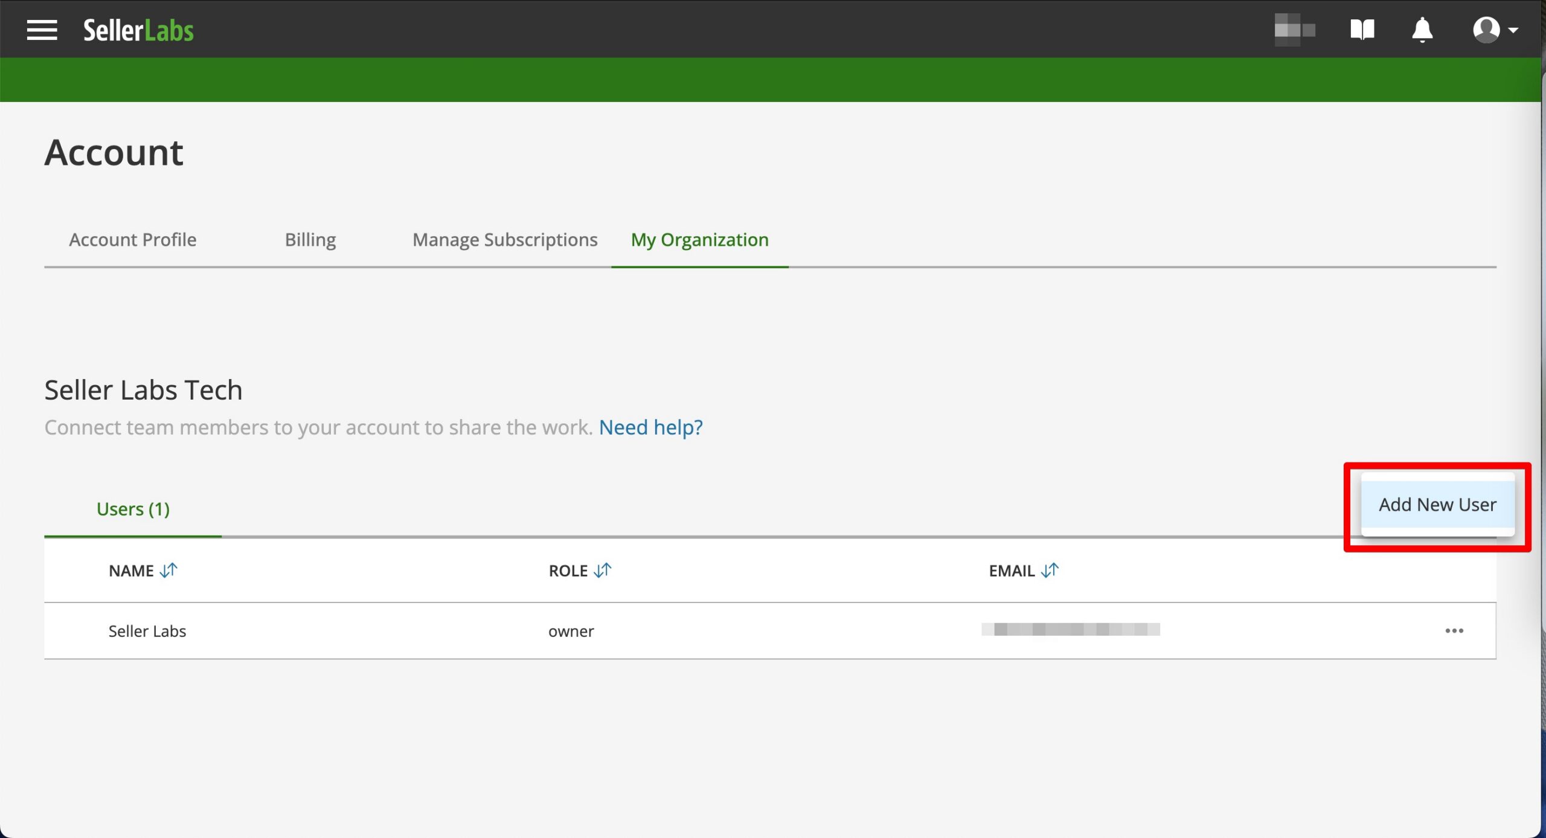The height and width of the screenshot is (838, 1546).
Task: Open the hamburger navigation menu
Action: 42,30
